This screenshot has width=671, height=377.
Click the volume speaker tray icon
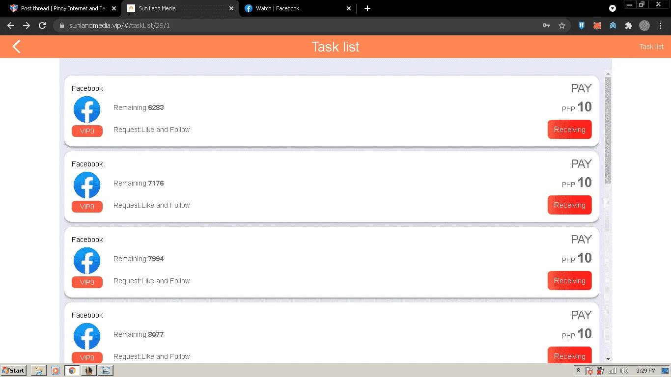625,371
